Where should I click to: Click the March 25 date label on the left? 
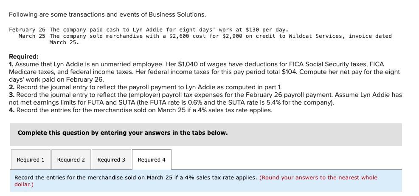click(32, 36)
